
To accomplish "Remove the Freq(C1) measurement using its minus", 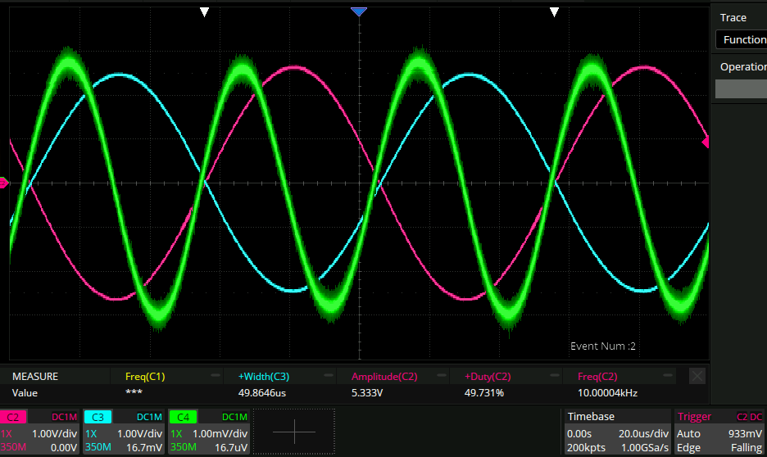I will pos(216,376).
